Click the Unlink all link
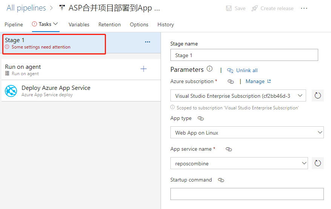331x209 pixels. pos(247,71)
